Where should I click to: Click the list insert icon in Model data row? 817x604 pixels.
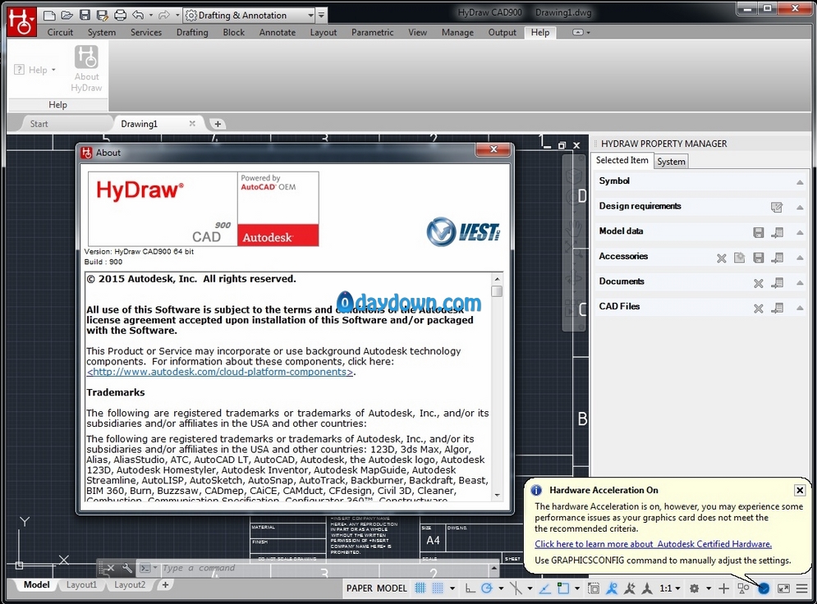pos(778,232)
